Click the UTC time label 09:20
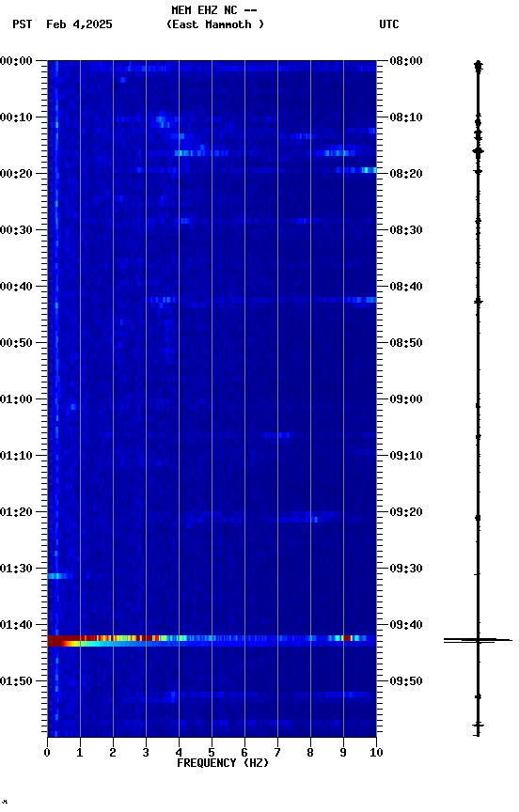Viewport: 519px width, 812px height. [x=406, y=512]
